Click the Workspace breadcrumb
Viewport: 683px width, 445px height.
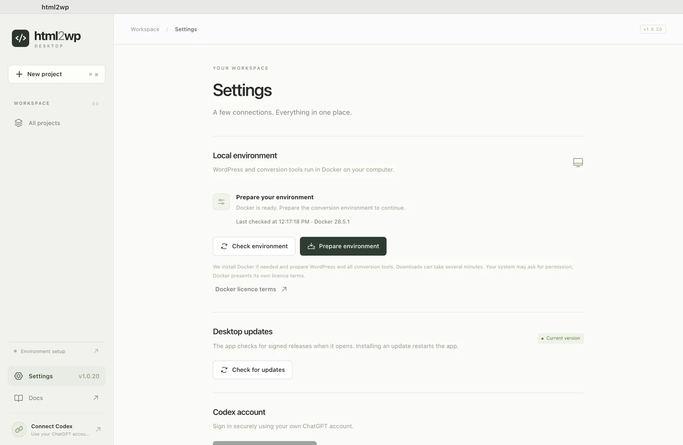(x=145, y=29)
